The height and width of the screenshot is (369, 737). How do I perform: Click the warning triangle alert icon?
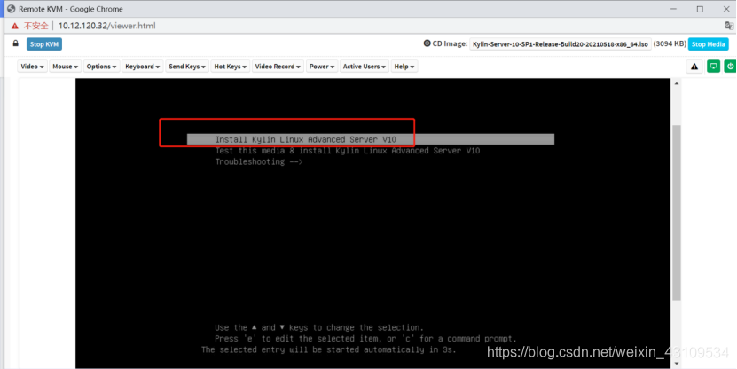(694, 67)
